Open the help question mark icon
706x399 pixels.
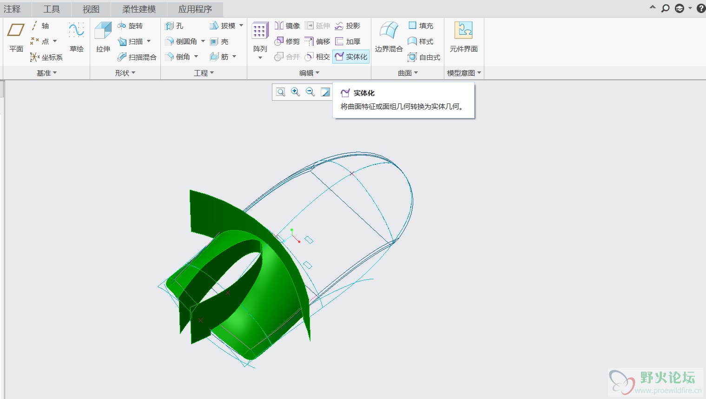click(701, 8)
